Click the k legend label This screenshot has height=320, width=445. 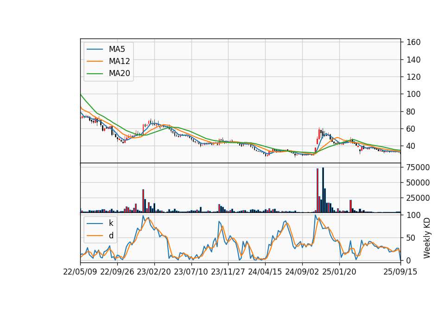coord(111,223)
